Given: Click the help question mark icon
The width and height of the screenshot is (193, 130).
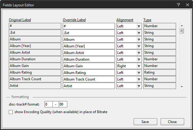Looking at the screenshot, I should click(x=178, y=5).
